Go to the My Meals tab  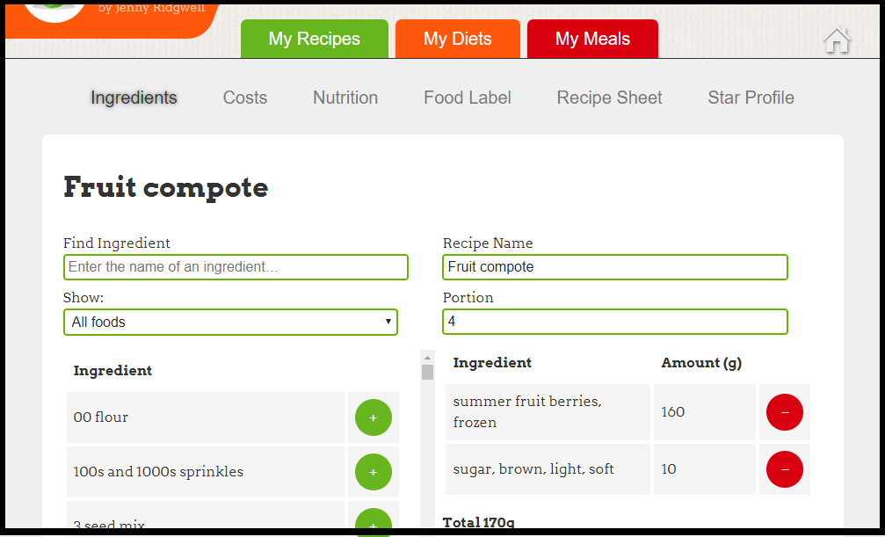click(x=592, y=39)
